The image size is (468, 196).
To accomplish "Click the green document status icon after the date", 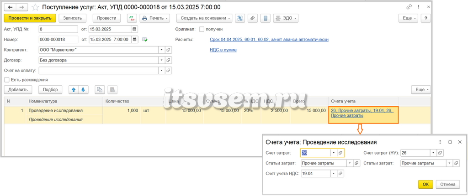I will point(145,39).
